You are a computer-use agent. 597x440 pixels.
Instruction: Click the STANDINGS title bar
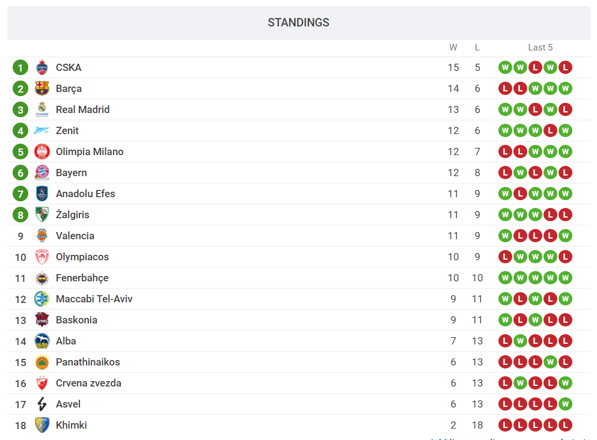[x=298, y=23]
